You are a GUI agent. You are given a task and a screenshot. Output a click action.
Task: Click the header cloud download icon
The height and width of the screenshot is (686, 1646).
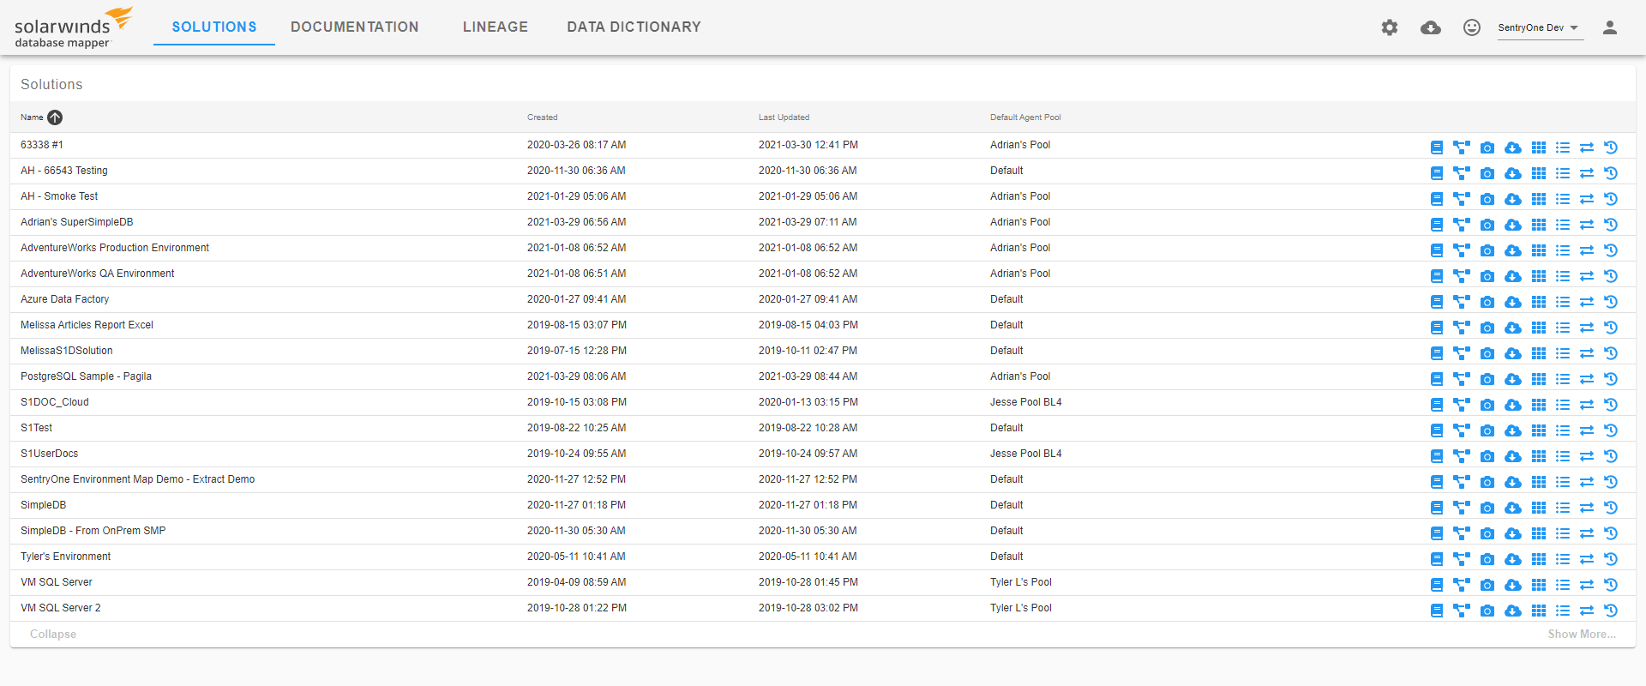pyautogui.click(x=1431, y=27)
